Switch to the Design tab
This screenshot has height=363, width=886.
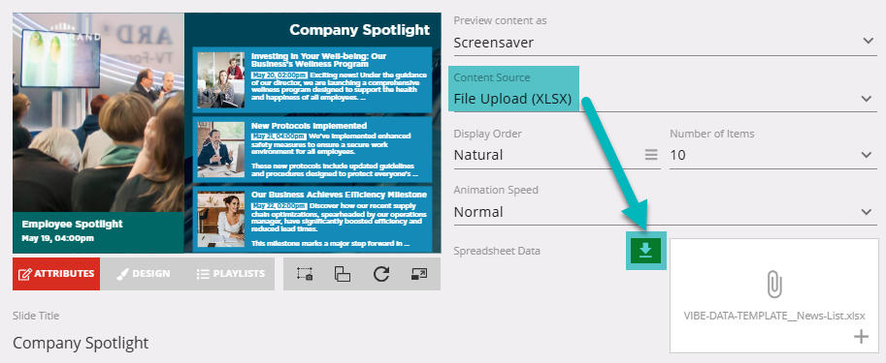click(x=144, y=274)
